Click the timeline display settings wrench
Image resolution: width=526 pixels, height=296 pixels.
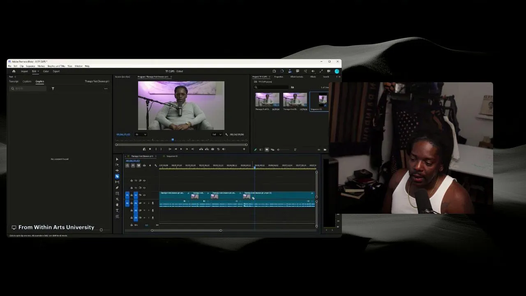(155, 165)
